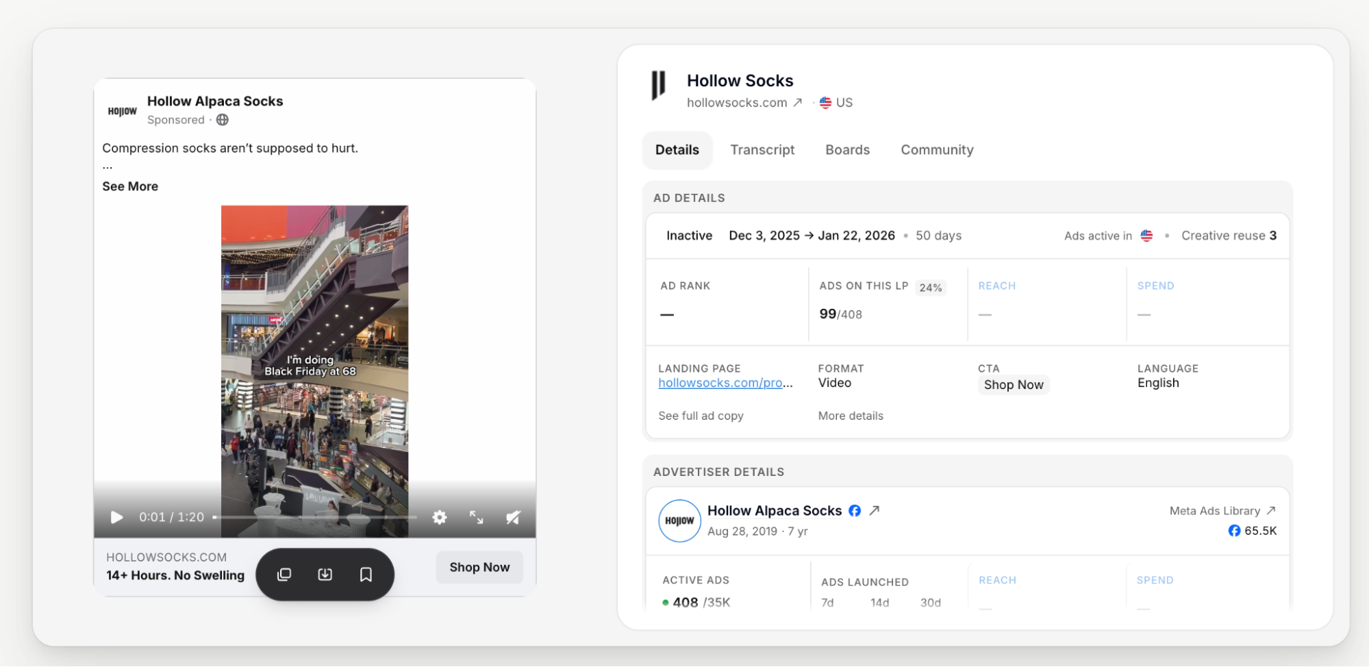Screen dimensions: 1369x667
Task: Click Hollow Alpaca Socks advertiser name
Action: pos(774,511)
